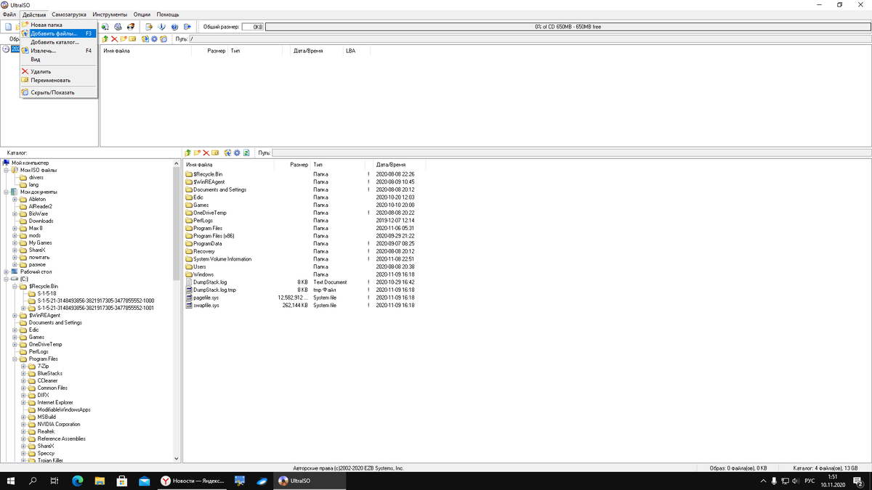Image resolution: width=872 pixels, height=490 pixels.
Task: Expand the BlueStacks folder node
Action: [23, 373]
